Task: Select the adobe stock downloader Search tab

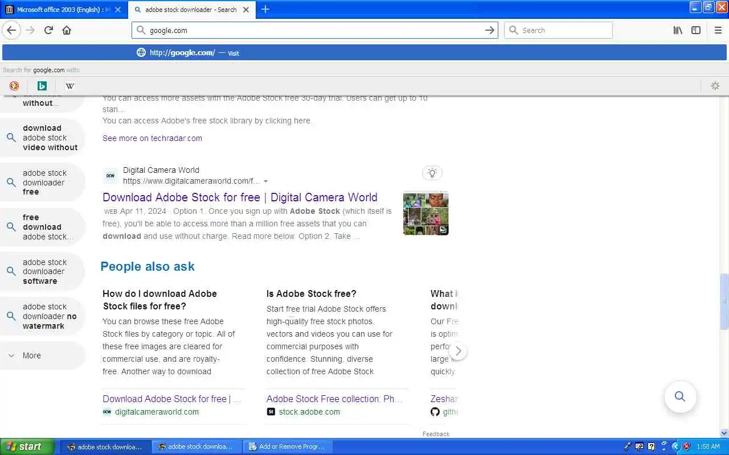Action: tap(192, 10)
